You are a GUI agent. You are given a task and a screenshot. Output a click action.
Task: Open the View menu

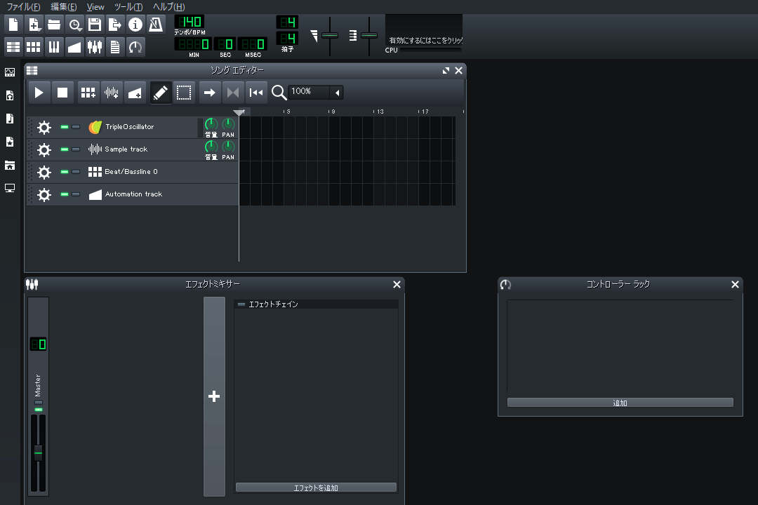[x=95, y=7]
